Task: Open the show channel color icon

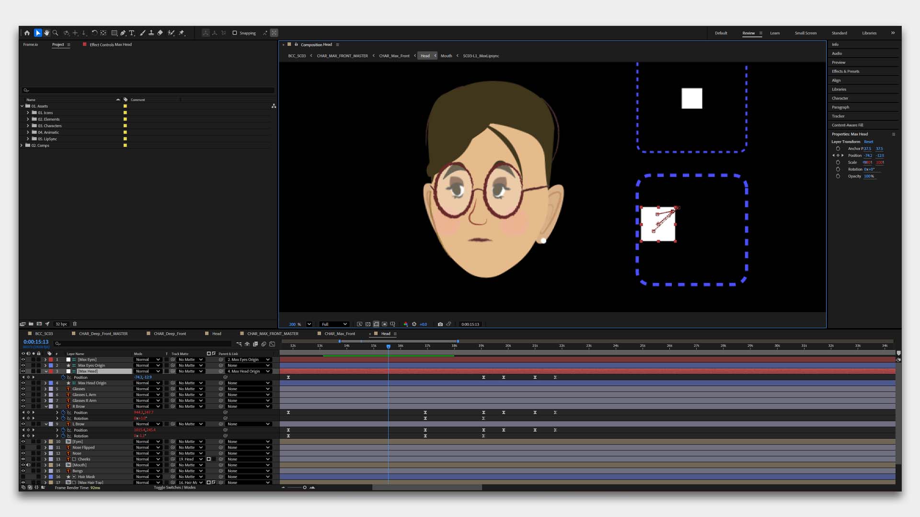Action: pos(405,324)
